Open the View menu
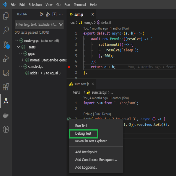This screenshot has width=176, height=176. tap(49, 5)
